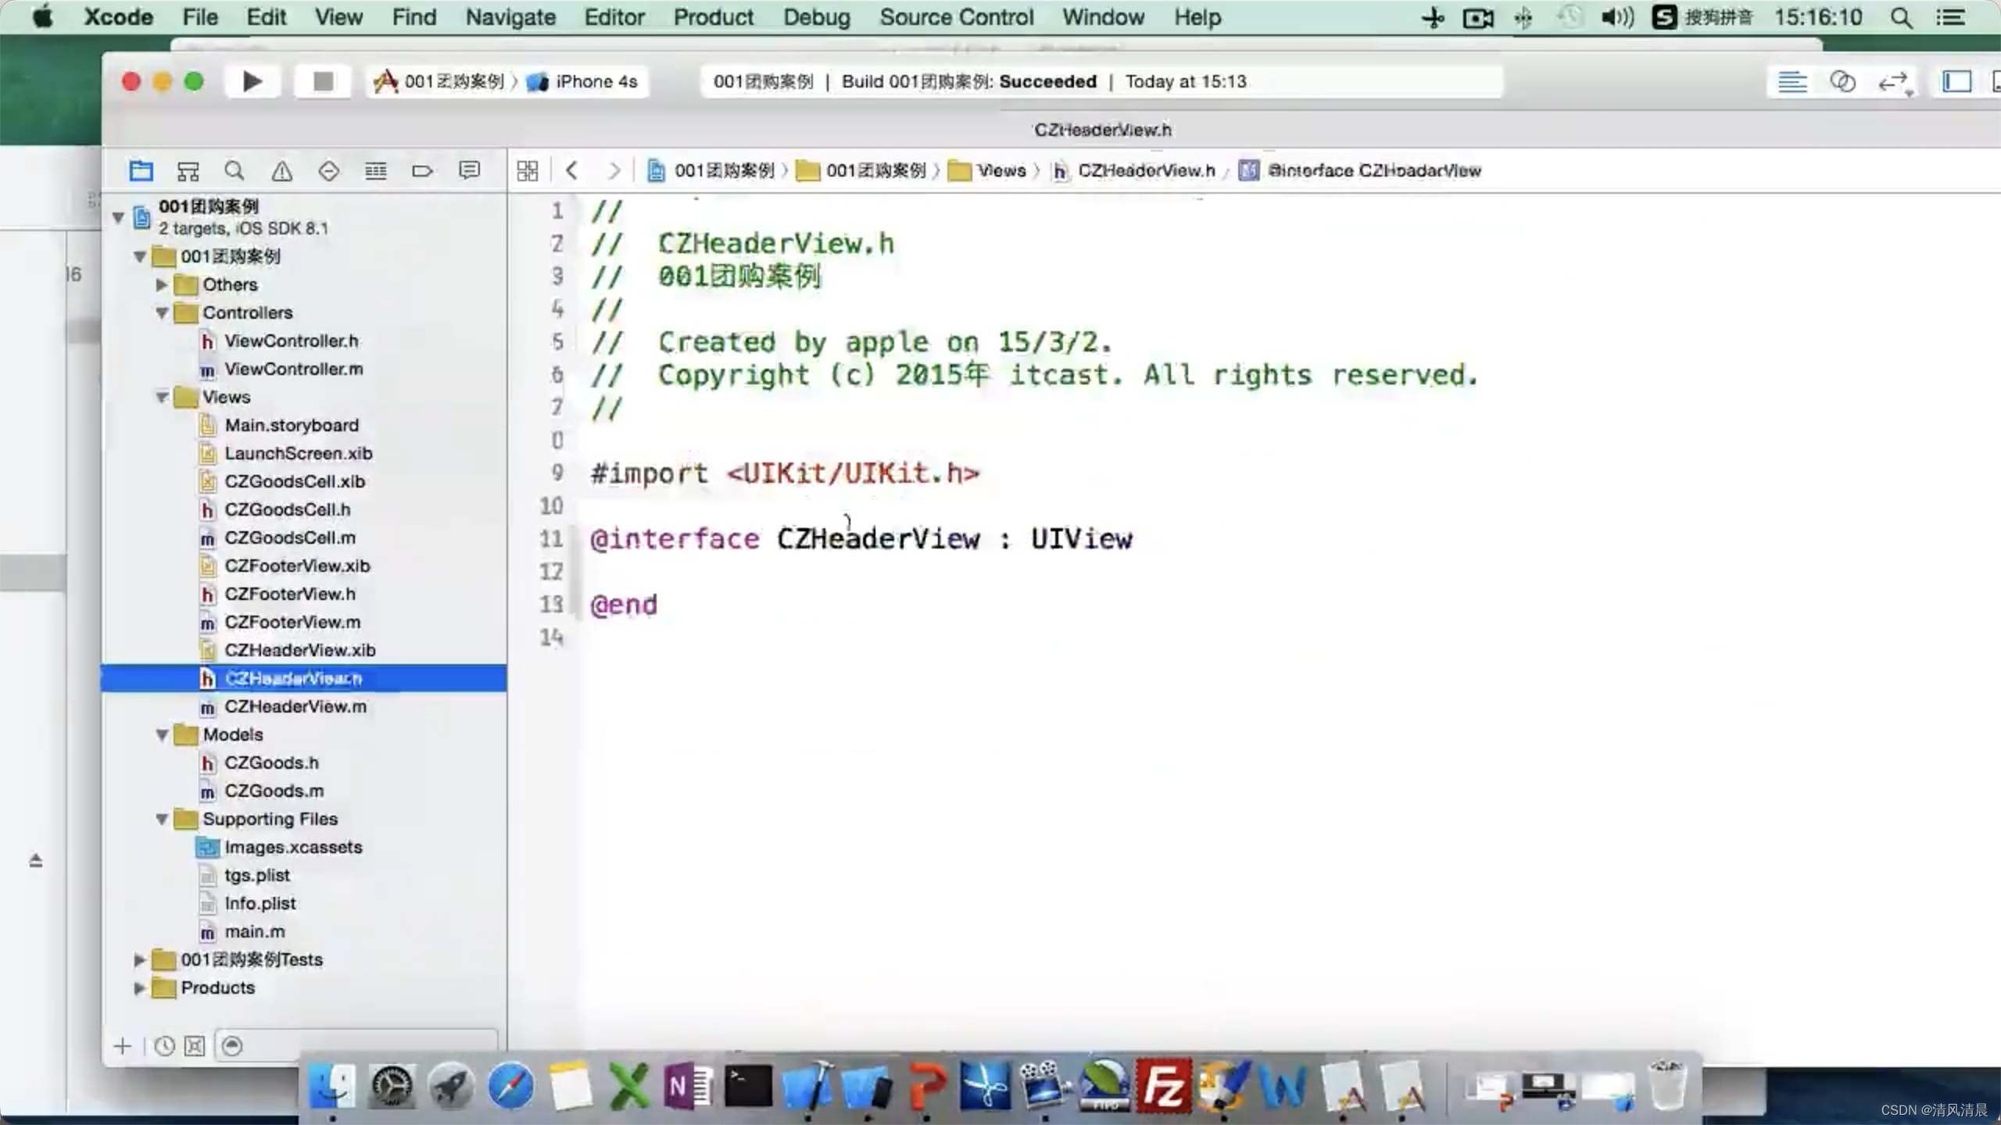Image resolution: width=2001 pixels, height=1125 pixels.
Task: Click the breadcrumb Views path item
Action: coord(1000,169)
